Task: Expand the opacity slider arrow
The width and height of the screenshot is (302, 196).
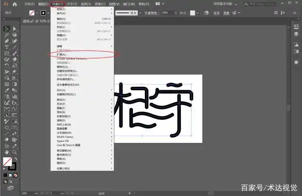Action: pos(176,13)
